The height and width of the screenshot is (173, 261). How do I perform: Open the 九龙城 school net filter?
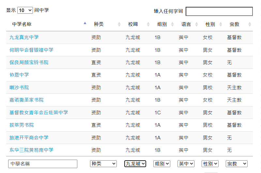click(x=135, y=164)
